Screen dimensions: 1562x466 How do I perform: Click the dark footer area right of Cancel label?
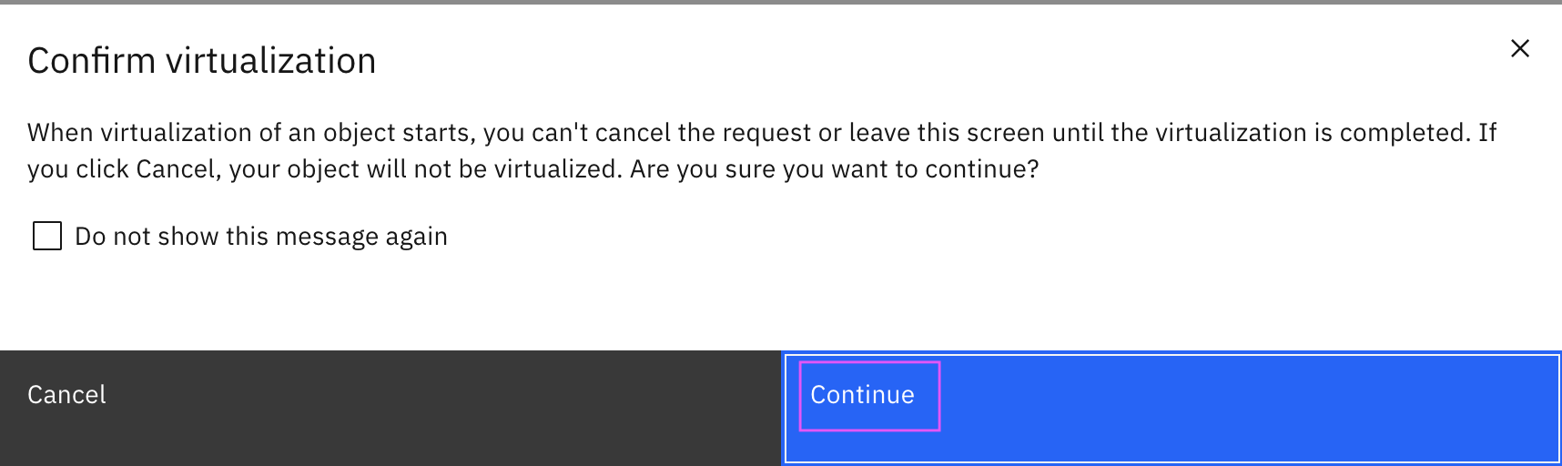437,408
